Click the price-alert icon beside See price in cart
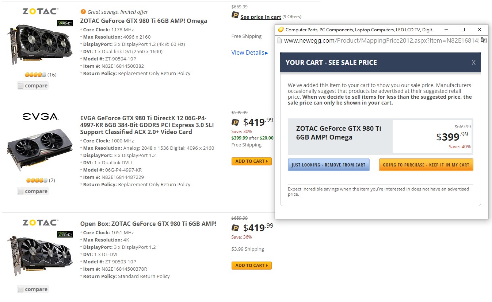Image resolution: width=492 pixels, height=302 pixels. point(235,15)
